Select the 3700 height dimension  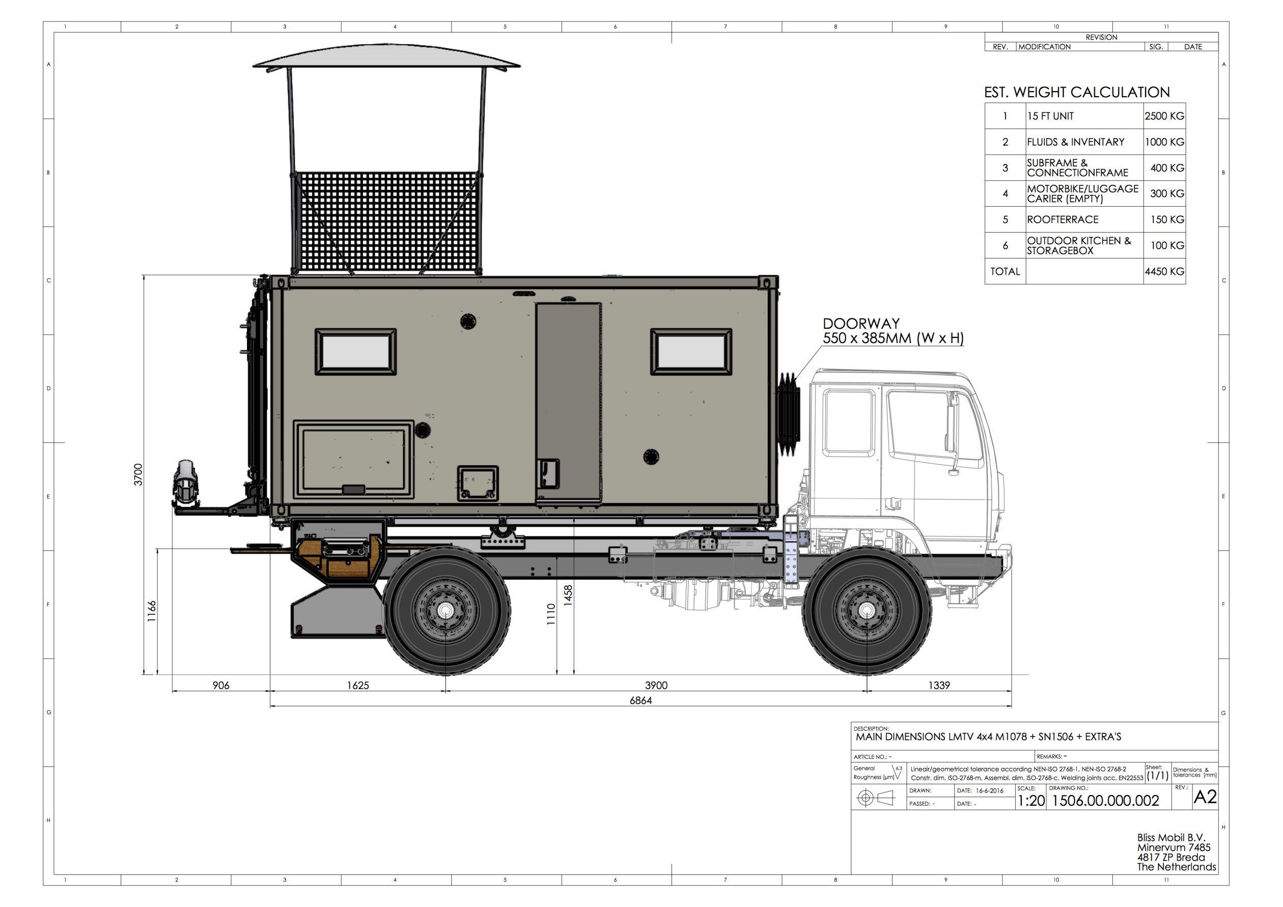tap(138, 474)
